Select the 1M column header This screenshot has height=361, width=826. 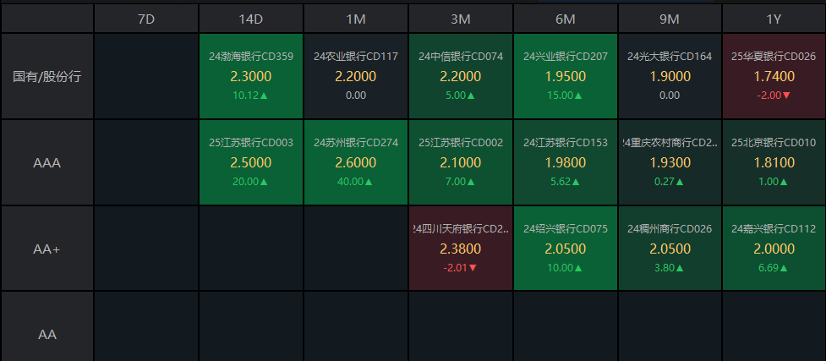tap(356, 19)
